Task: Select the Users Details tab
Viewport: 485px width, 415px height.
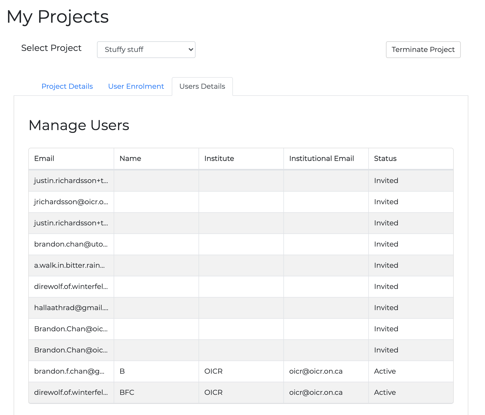Action: coord(202,86)
